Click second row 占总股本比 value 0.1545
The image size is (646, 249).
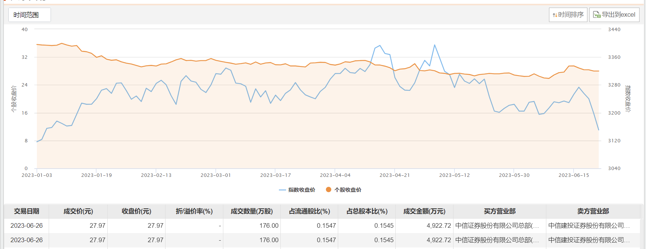coord(384,240)
